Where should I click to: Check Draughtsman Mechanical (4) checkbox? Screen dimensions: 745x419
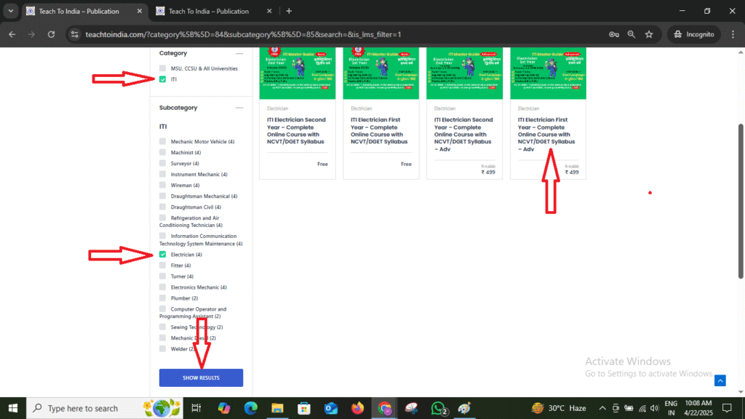[162, 196]
